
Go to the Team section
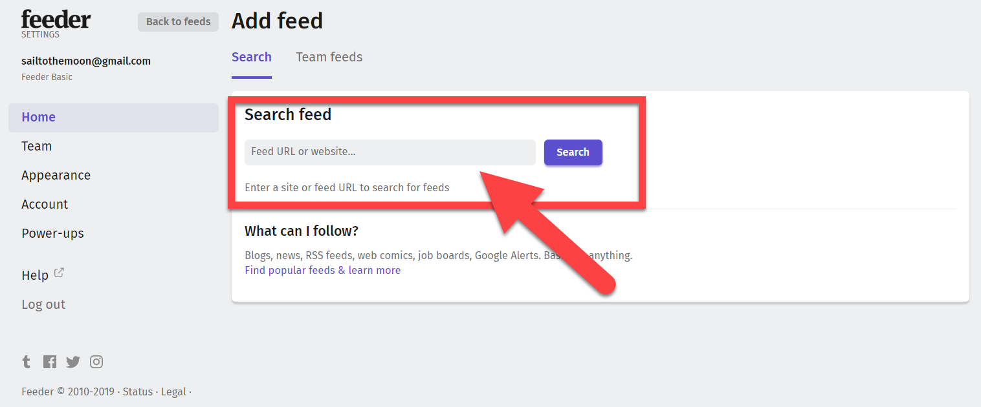pos(36,146)
